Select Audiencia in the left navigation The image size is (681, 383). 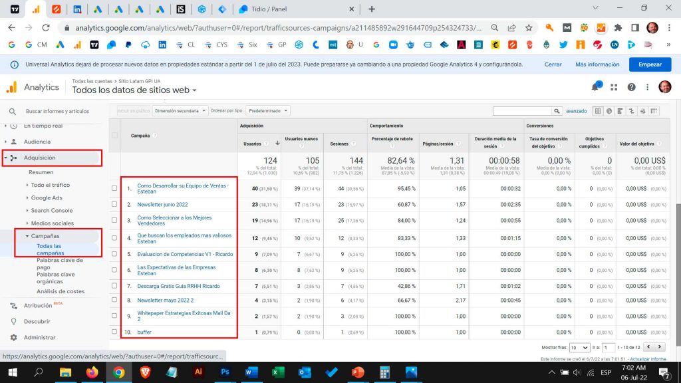[x=37, y=142]
